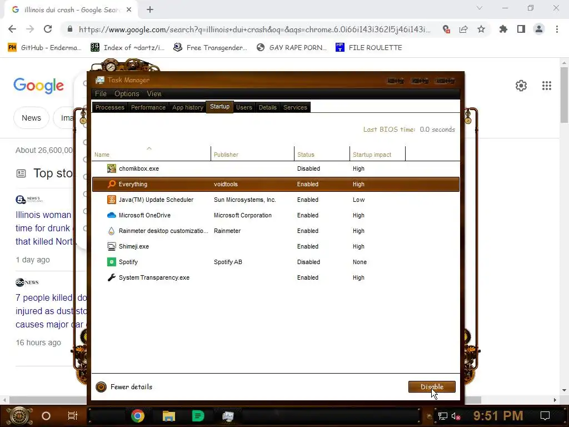Click the Cortana circle icon

pyautogui.click(x=46, y=416)
